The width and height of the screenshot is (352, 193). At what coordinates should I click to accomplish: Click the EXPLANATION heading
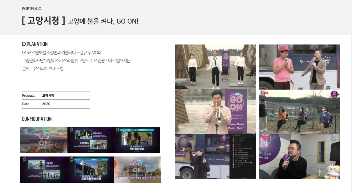(x=35, y=44)
